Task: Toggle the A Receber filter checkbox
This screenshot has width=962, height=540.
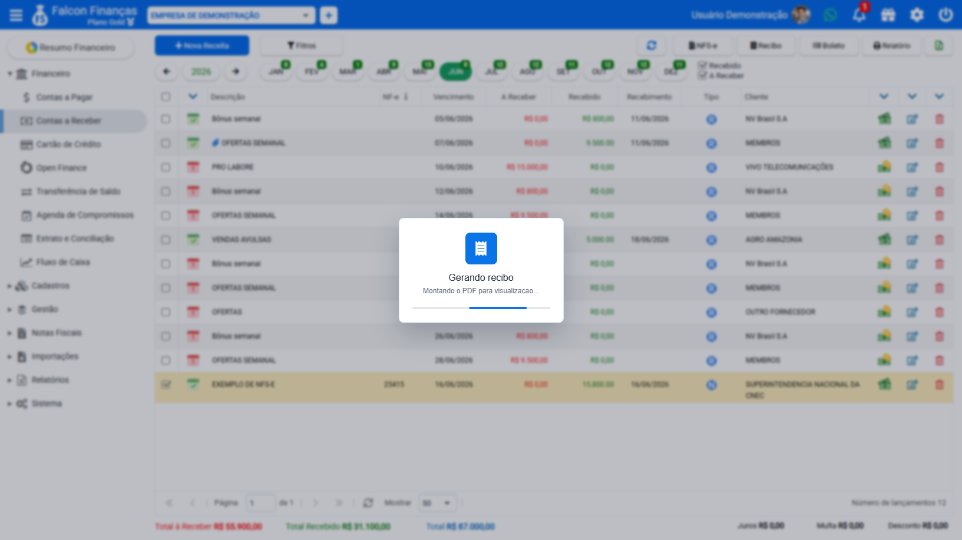Action: point(702,75)
